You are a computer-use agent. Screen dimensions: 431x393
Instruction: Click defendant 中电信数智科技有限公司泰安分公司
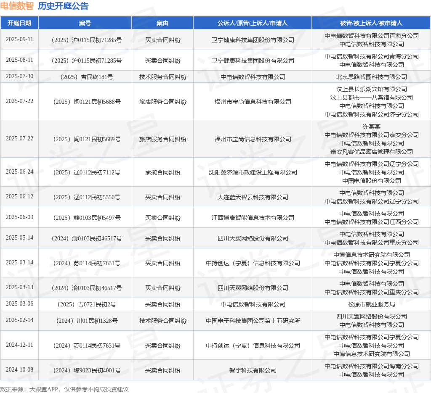[x=371, y=135]
